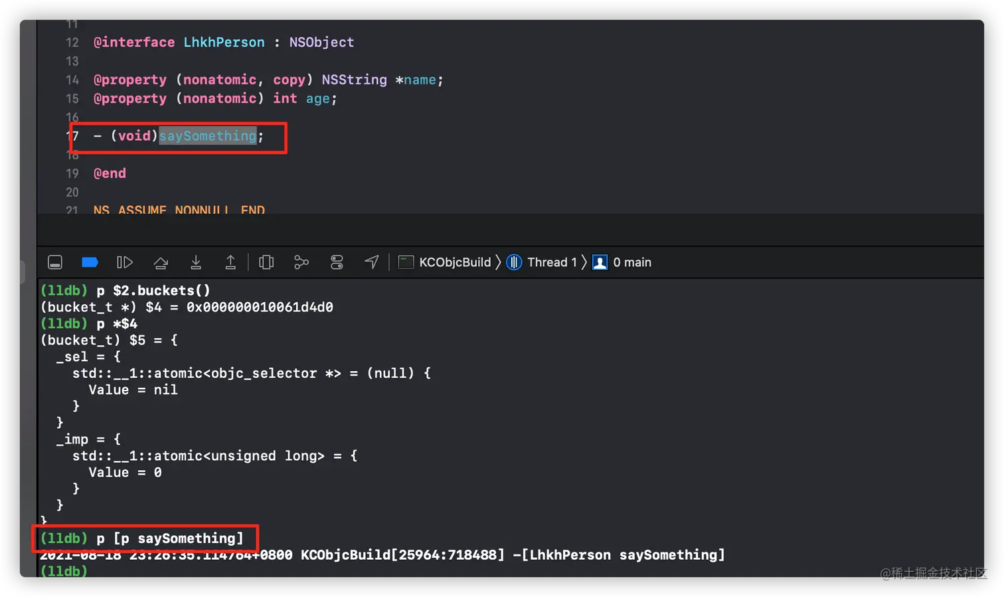Click the NSObject superclass name
1004x597 pixels.
[321, 43]
